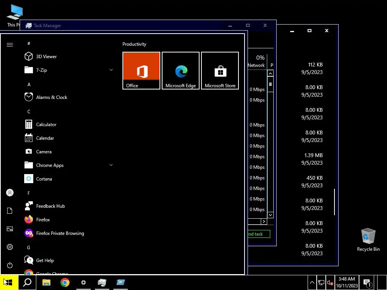Jump to the # letter header
Screen dimensions: 387x290
[29, 43]
